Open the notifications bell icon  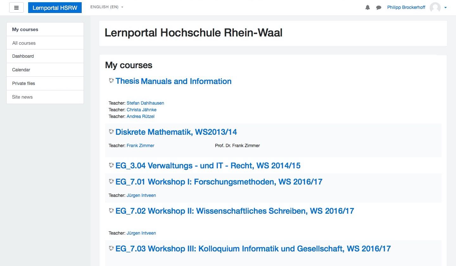(367, 8)
